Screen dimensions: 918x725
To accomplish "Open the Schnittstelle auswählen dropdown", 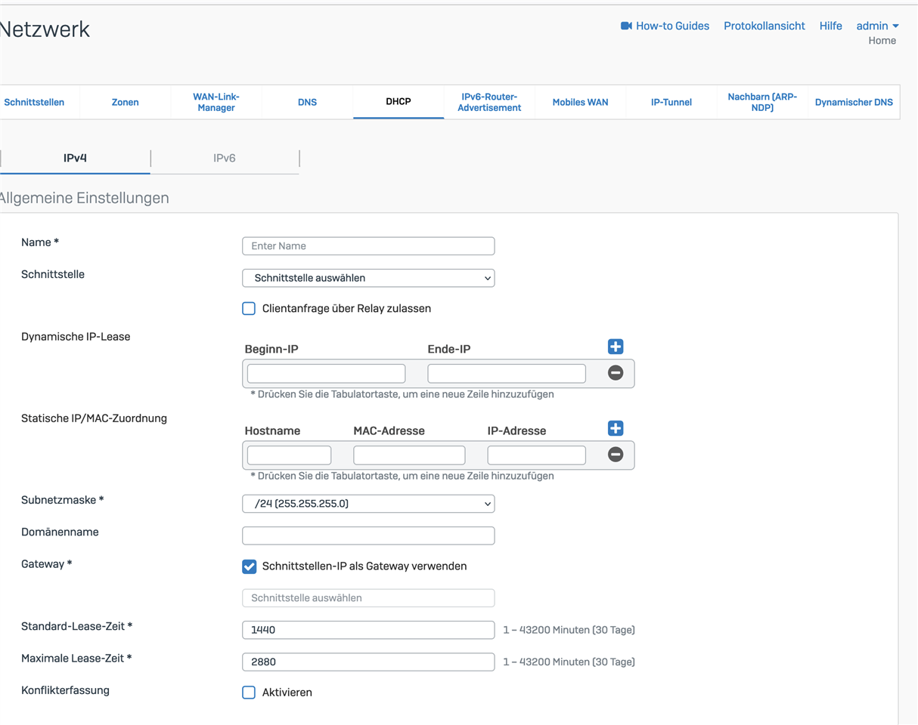I will point(368,278).
